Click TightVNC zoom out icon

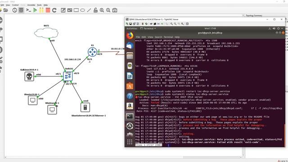coord(175,24)
